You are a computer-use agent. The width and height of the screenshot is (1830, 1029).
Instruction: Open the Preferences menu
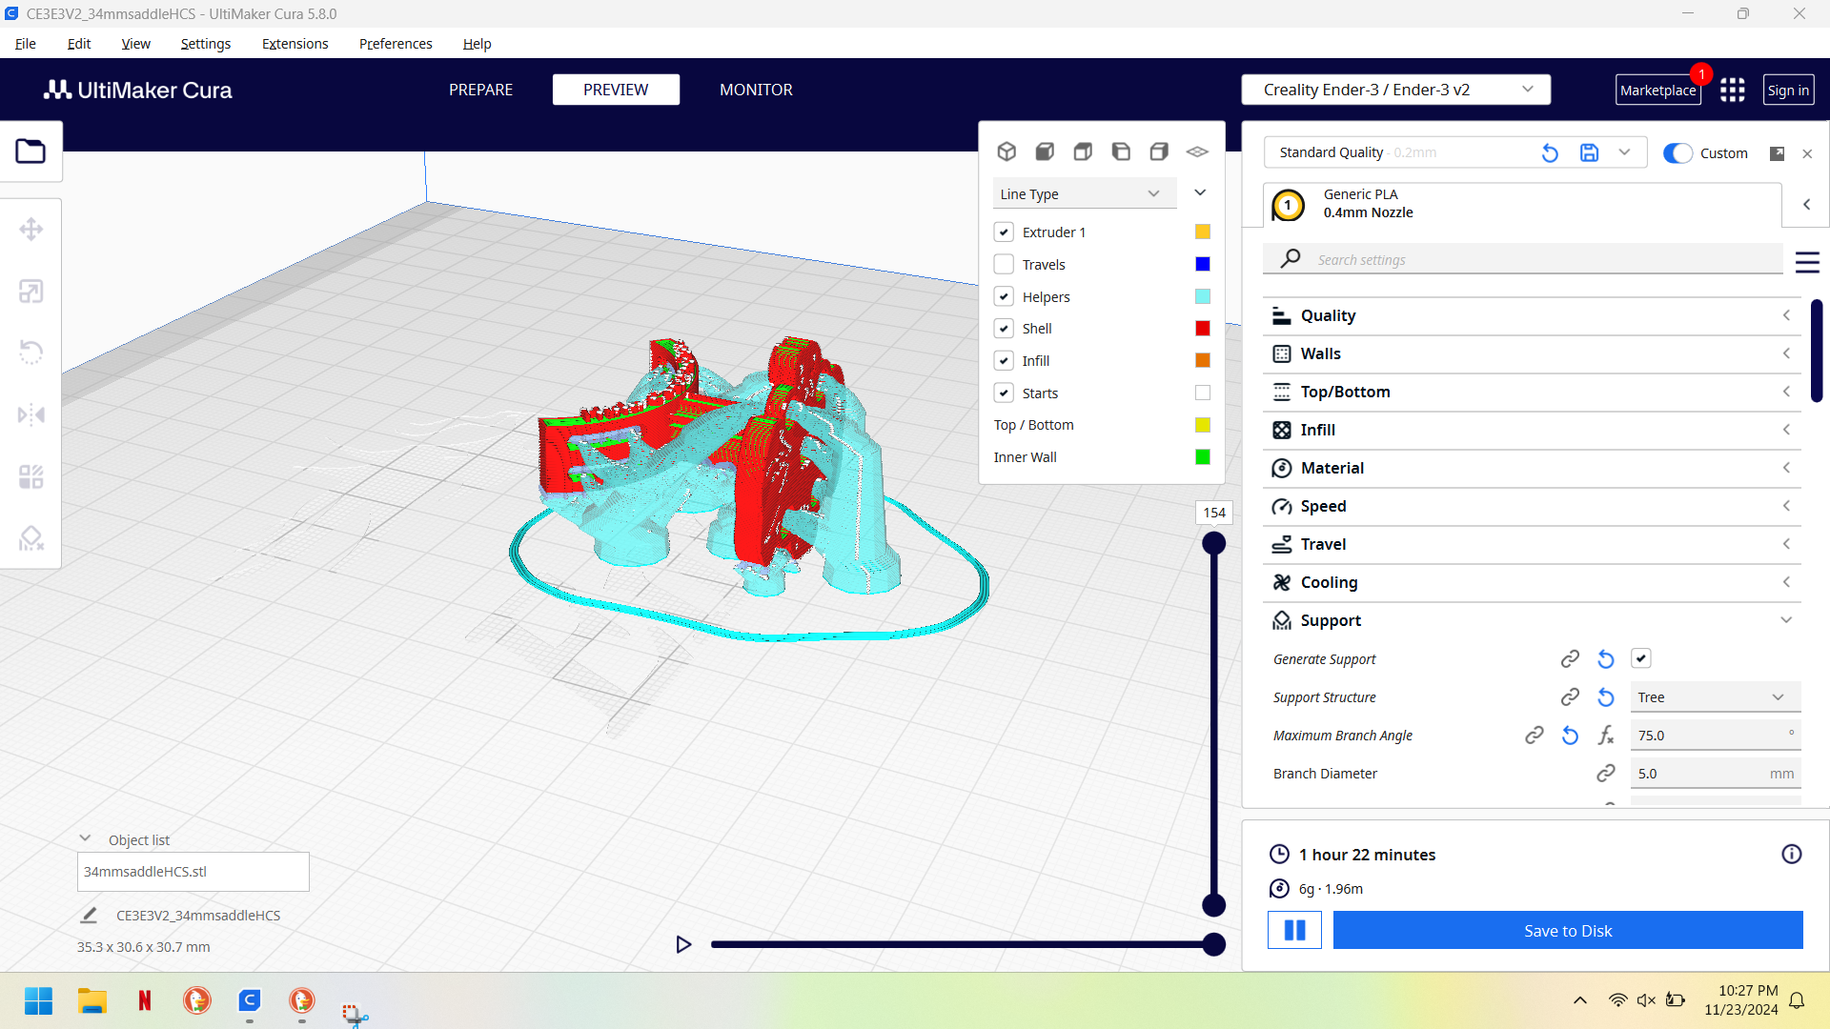pos(396,44)
